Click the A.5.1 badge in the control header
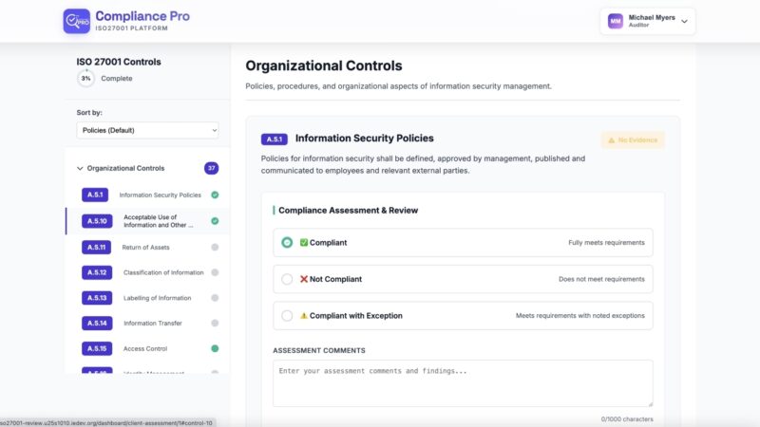Image resolution: width=760 pixels, height=427 pixels. pos(275,139)
